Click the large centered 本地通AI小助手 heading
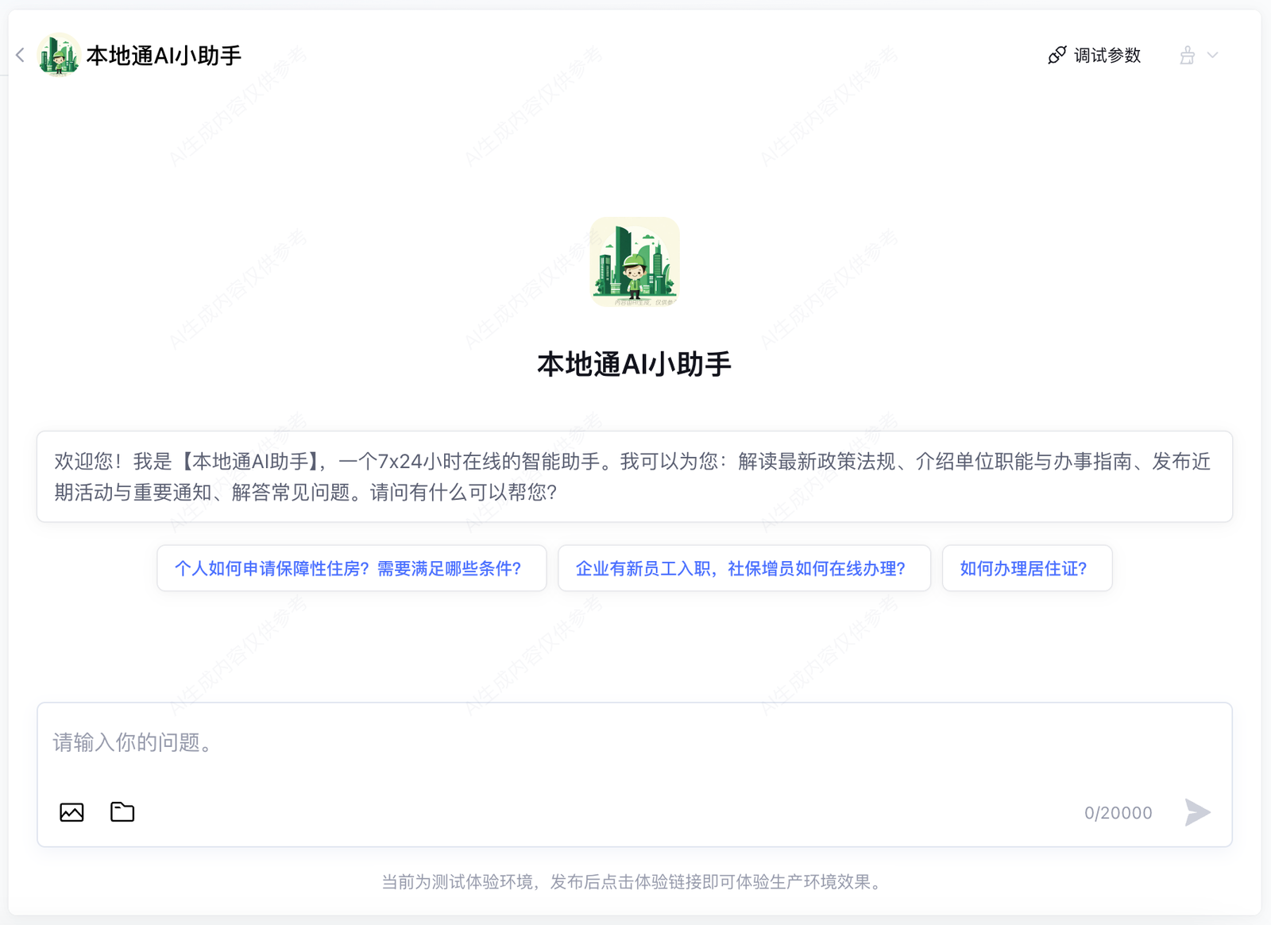The image size is (1271, 925). point(634,364)
